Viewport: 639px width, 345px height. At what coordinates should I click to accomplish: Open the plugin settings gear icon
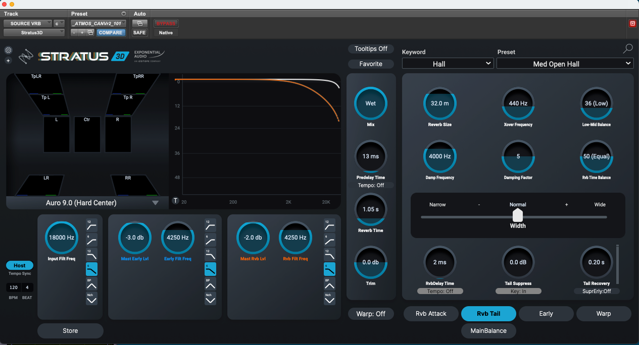tap(8, 50)
